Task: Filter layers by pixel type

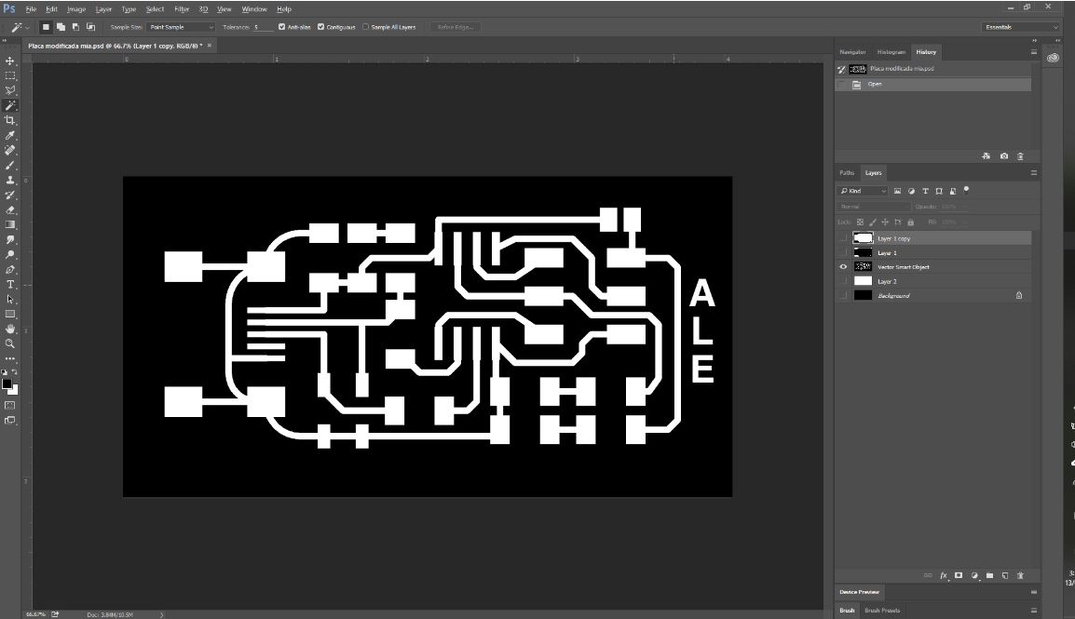Action: [x=897, y=191]
